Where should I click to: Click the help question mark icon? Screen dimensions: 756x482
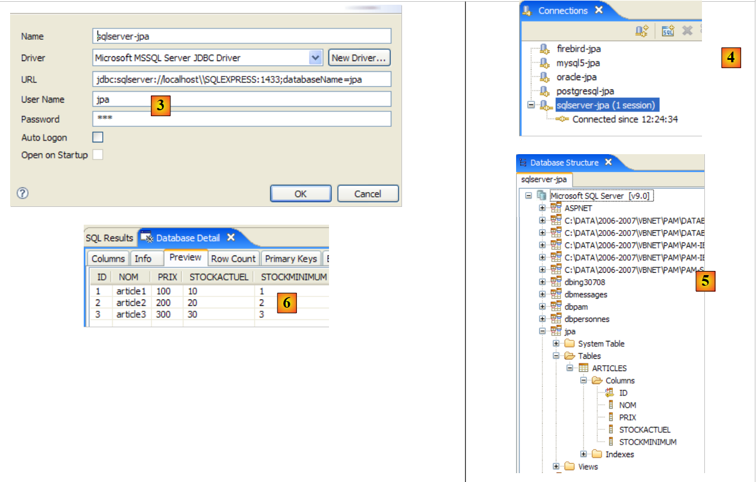[23, 193]
